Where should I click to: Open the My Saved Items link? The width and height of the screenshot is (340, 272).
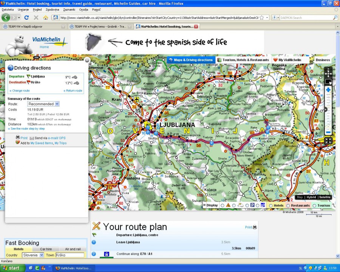coord(42,143)
